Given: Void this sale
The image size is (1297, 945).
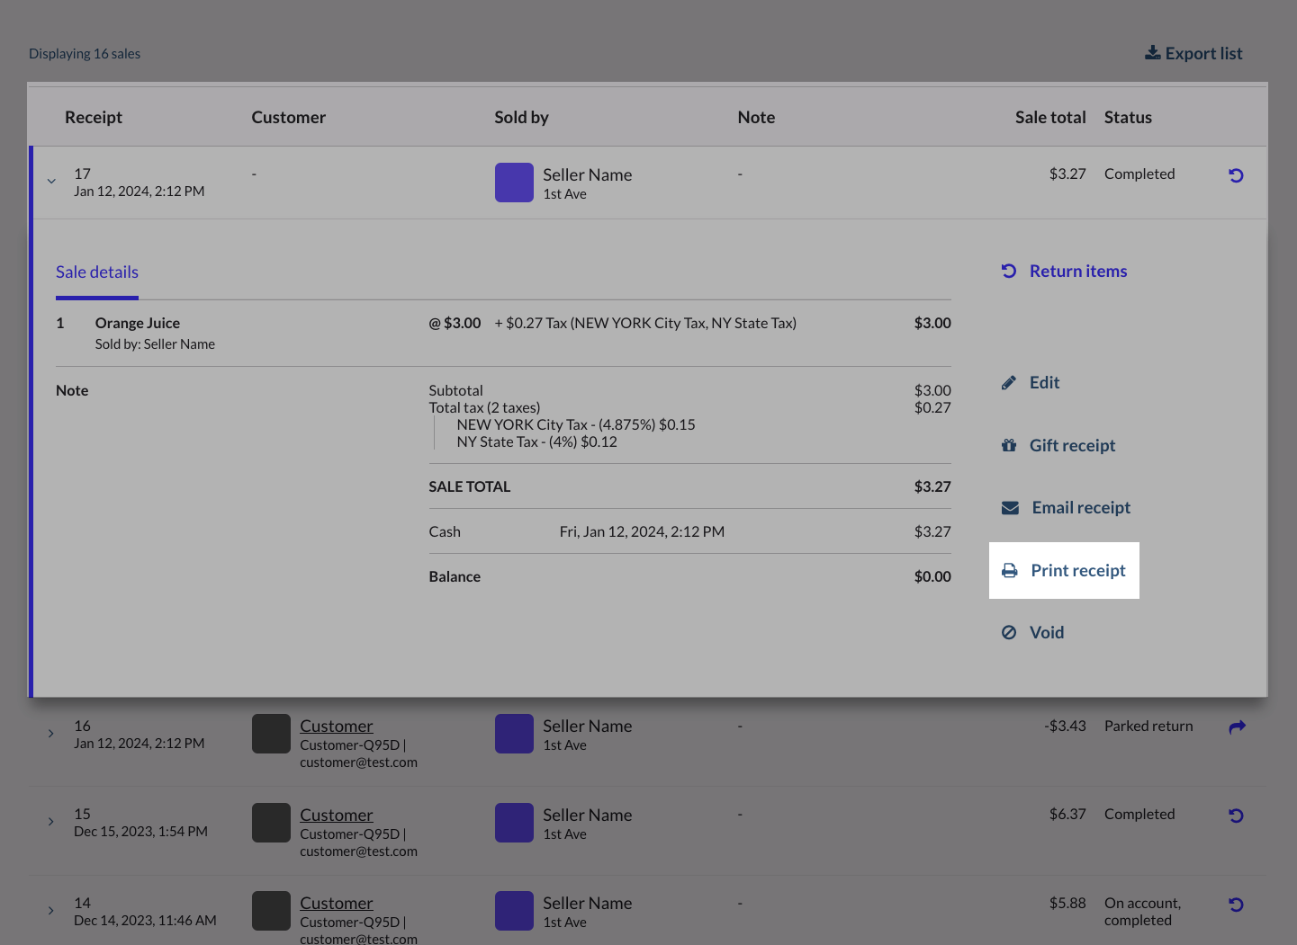Looking at the screenshot, I should 1046,633.
